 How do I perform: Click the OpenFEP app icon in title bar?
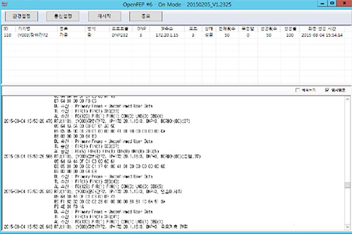coord(5,4)
